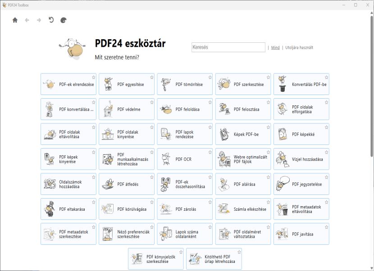Launch the Számla elkészítése tool
Image resolution: width=374 pixels, height=271 pixels.
243,209
